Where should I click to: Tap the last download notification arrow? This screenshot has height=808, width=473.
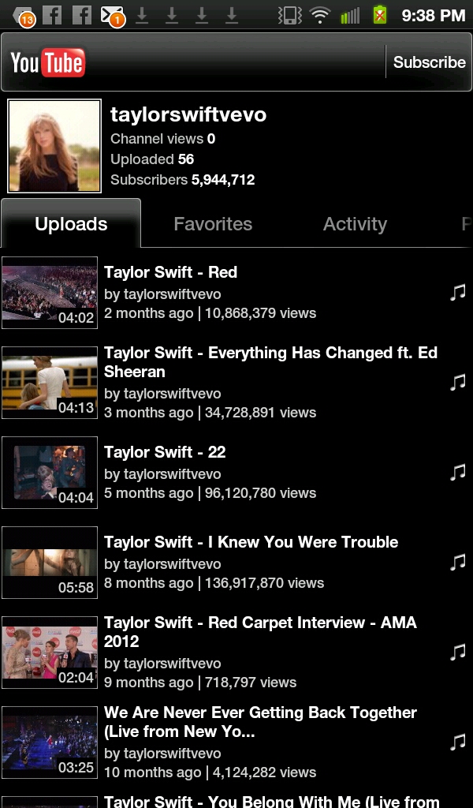232,16
